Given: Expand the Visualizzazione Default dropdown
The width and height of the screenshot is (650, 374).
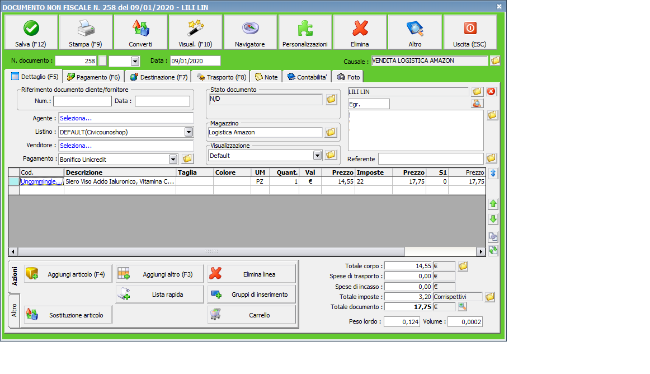Looking at the screenshot, I should point(317,156).
